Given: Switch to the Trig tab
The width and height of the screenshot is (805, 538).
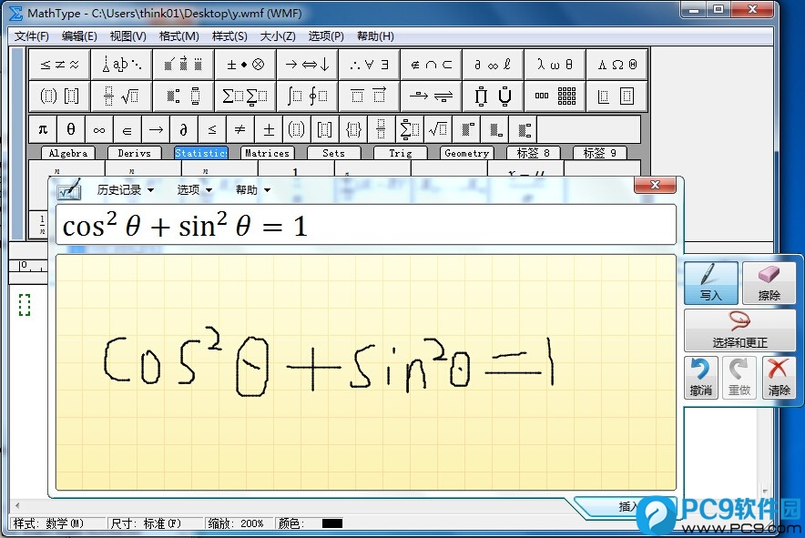Looking at the screenshot, I should [400, 153].
